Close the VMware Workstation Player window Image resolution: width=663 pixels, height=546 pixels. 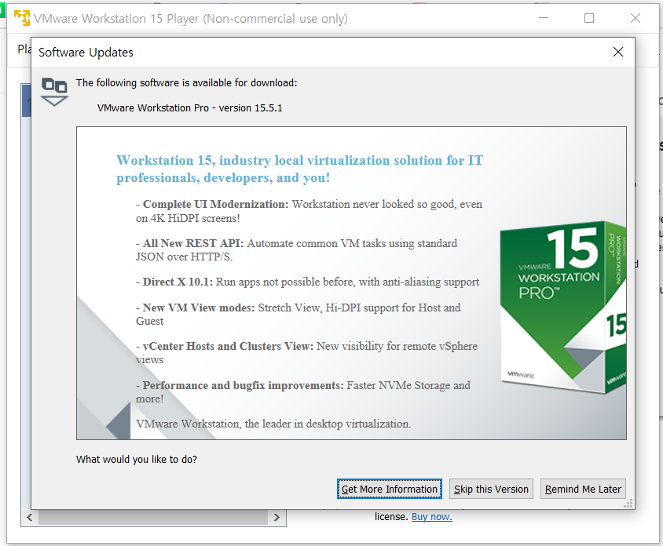coord(635,18)
